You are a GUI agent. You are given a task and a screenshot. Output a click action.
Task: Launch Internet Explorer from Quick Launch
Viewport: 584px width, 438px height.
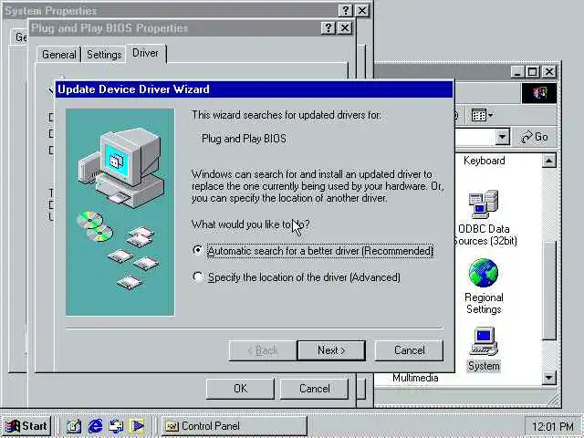tap(95, 426)
